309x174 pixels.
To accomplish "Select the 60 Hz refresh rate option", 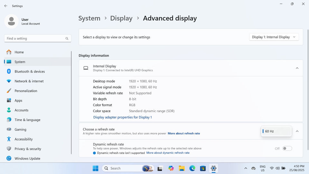I will (276, 131).
